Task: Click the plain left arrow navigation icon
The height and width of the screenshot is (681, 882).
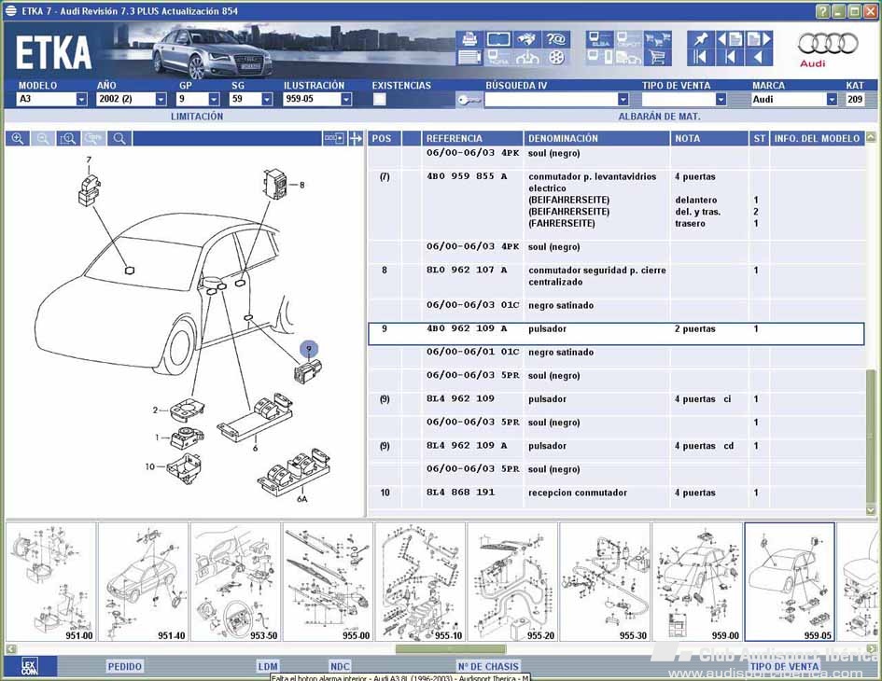Action: pos(758,57)
